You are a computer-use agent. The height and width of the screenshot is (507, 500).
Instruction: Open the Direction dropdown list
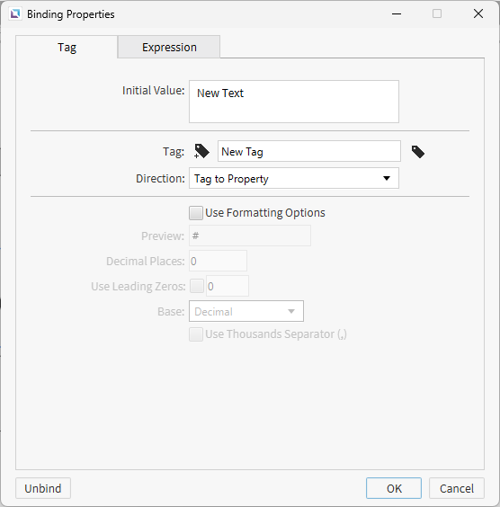click(x=294, y=178)
